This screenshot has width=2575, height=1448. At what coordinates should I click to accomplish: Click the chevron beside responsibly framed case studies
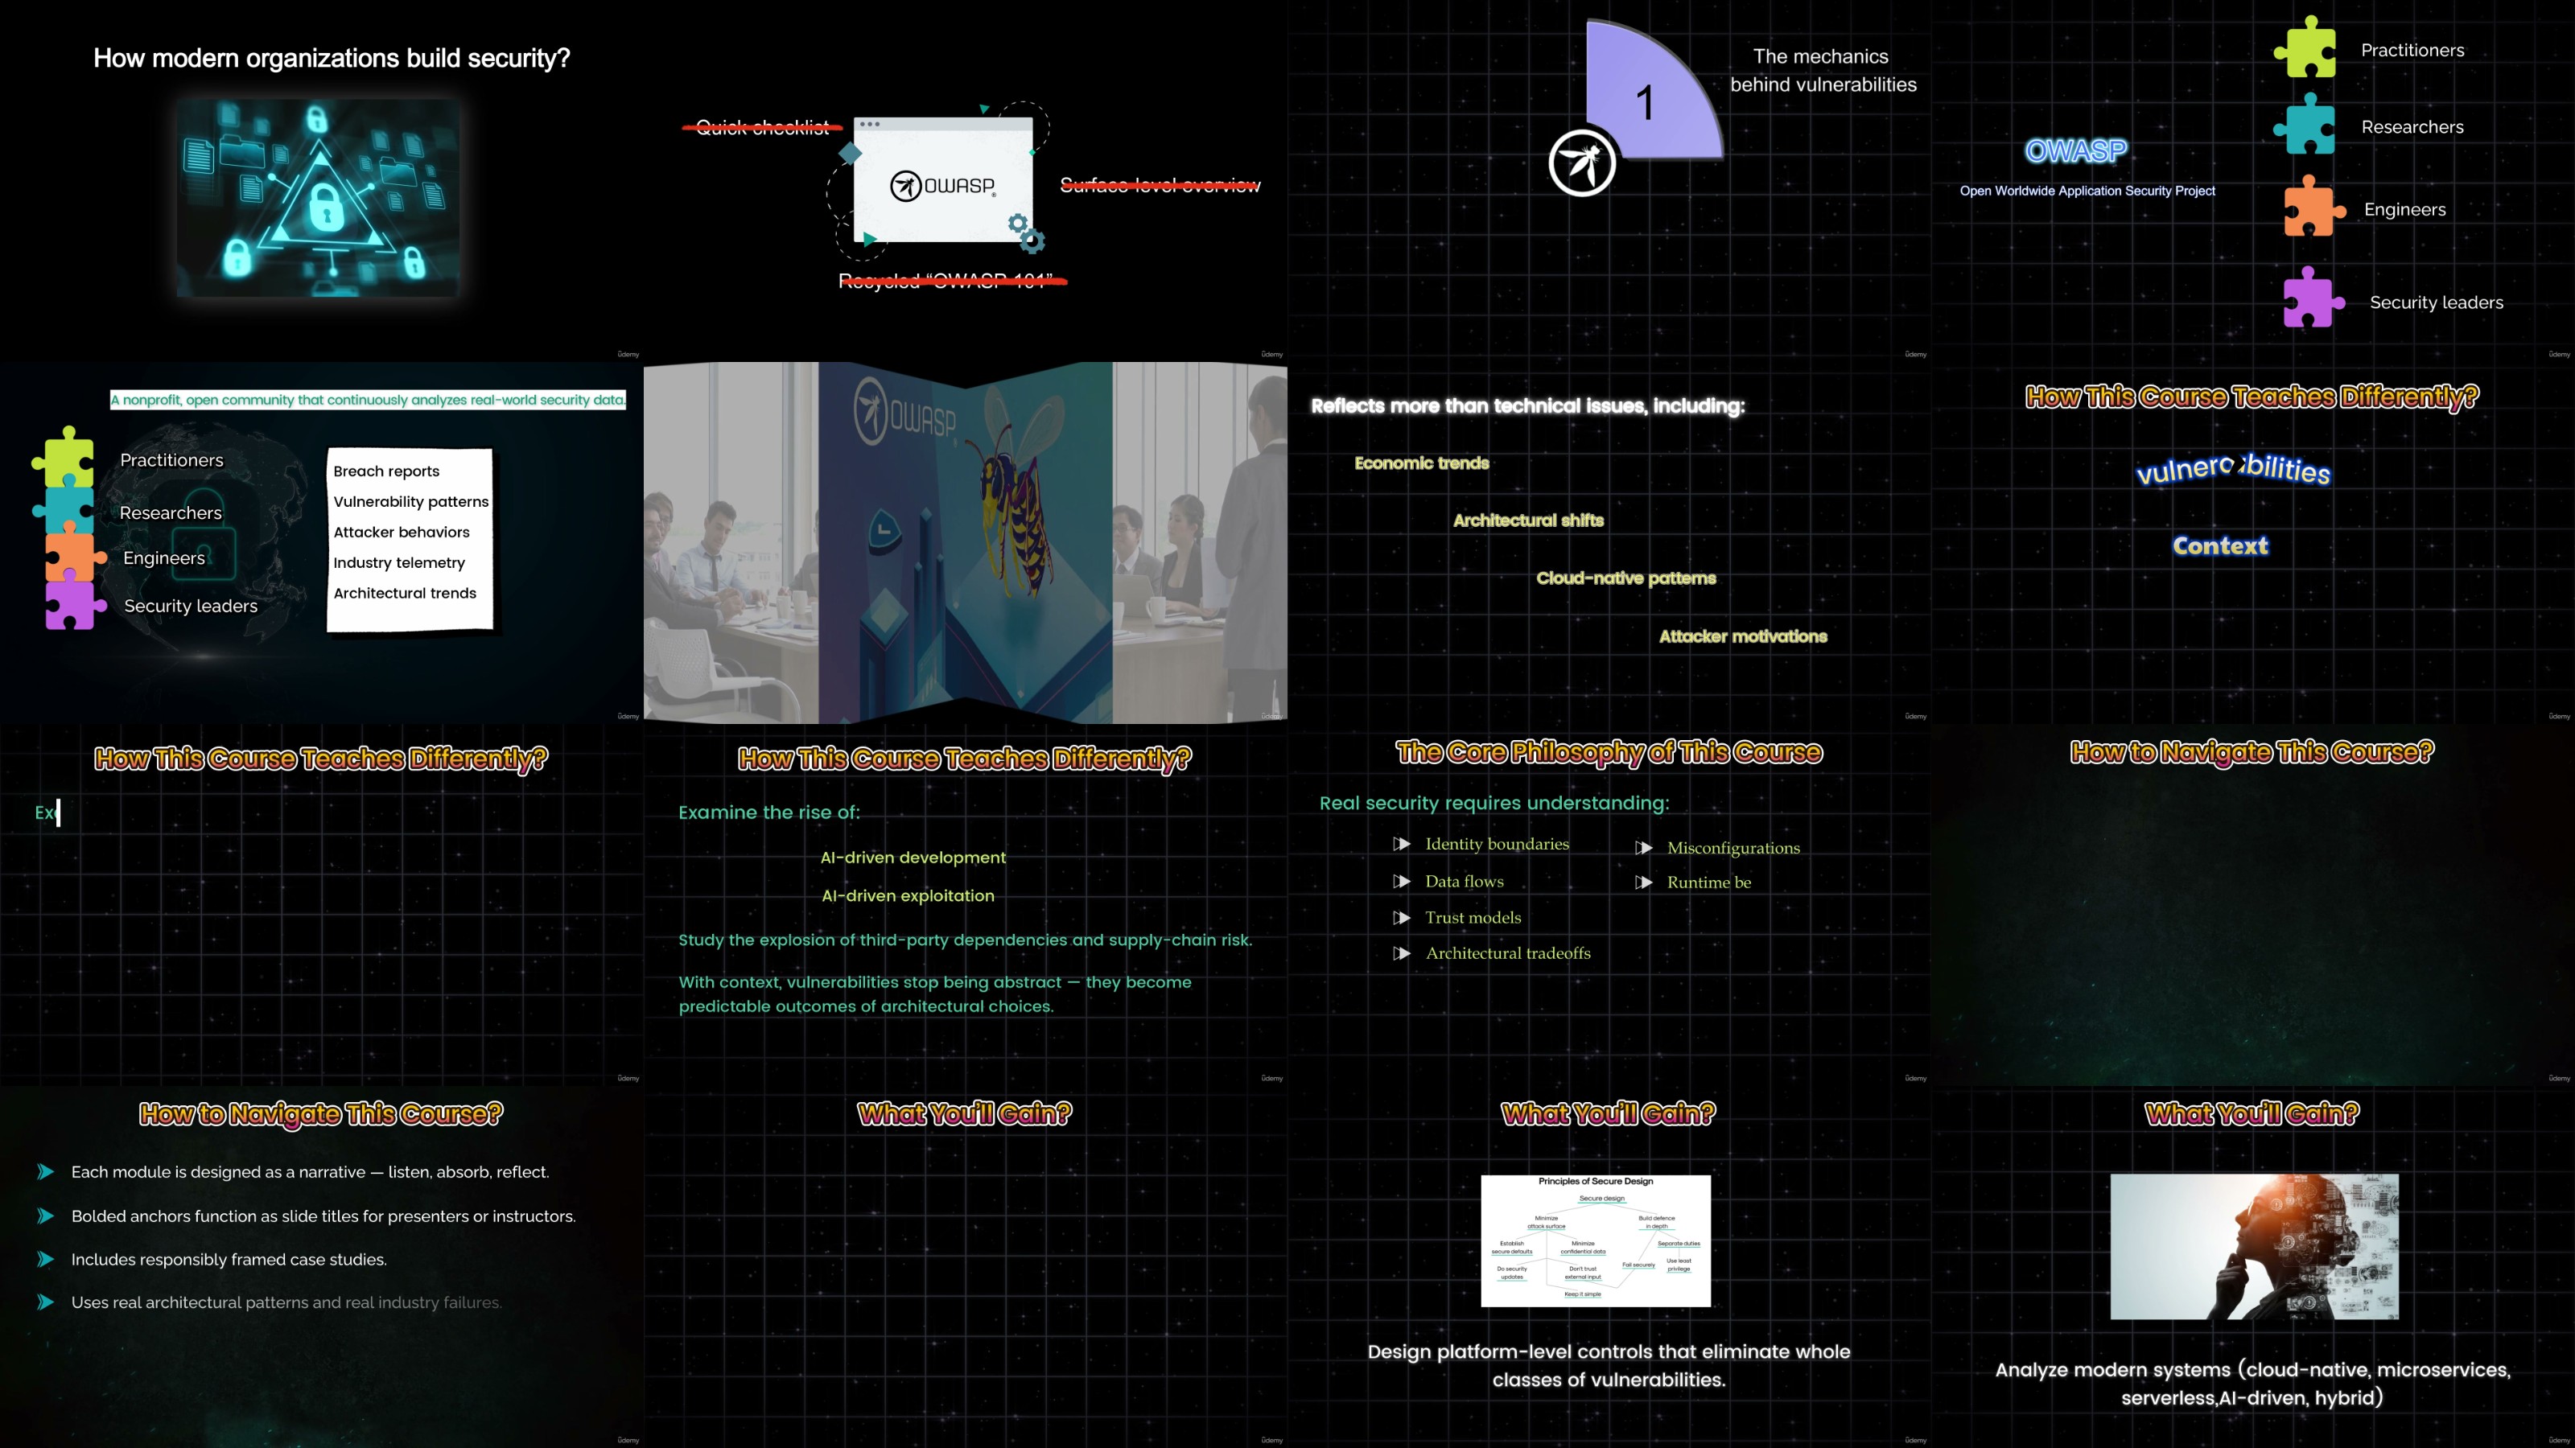pos(45,1259)
